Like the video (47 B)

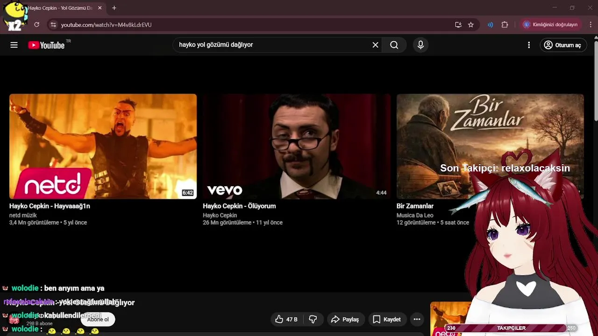tap(286, 319)
